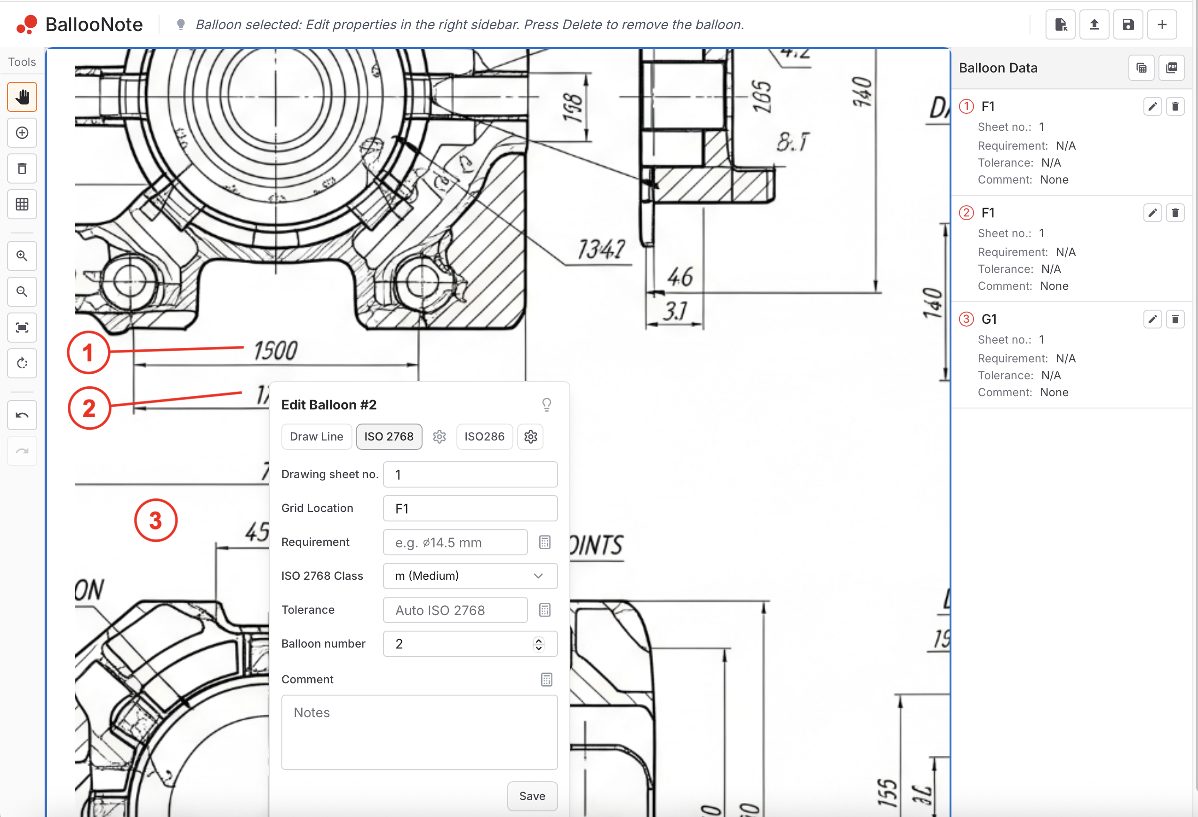Click the plus icon in header

coord(1162,24)
